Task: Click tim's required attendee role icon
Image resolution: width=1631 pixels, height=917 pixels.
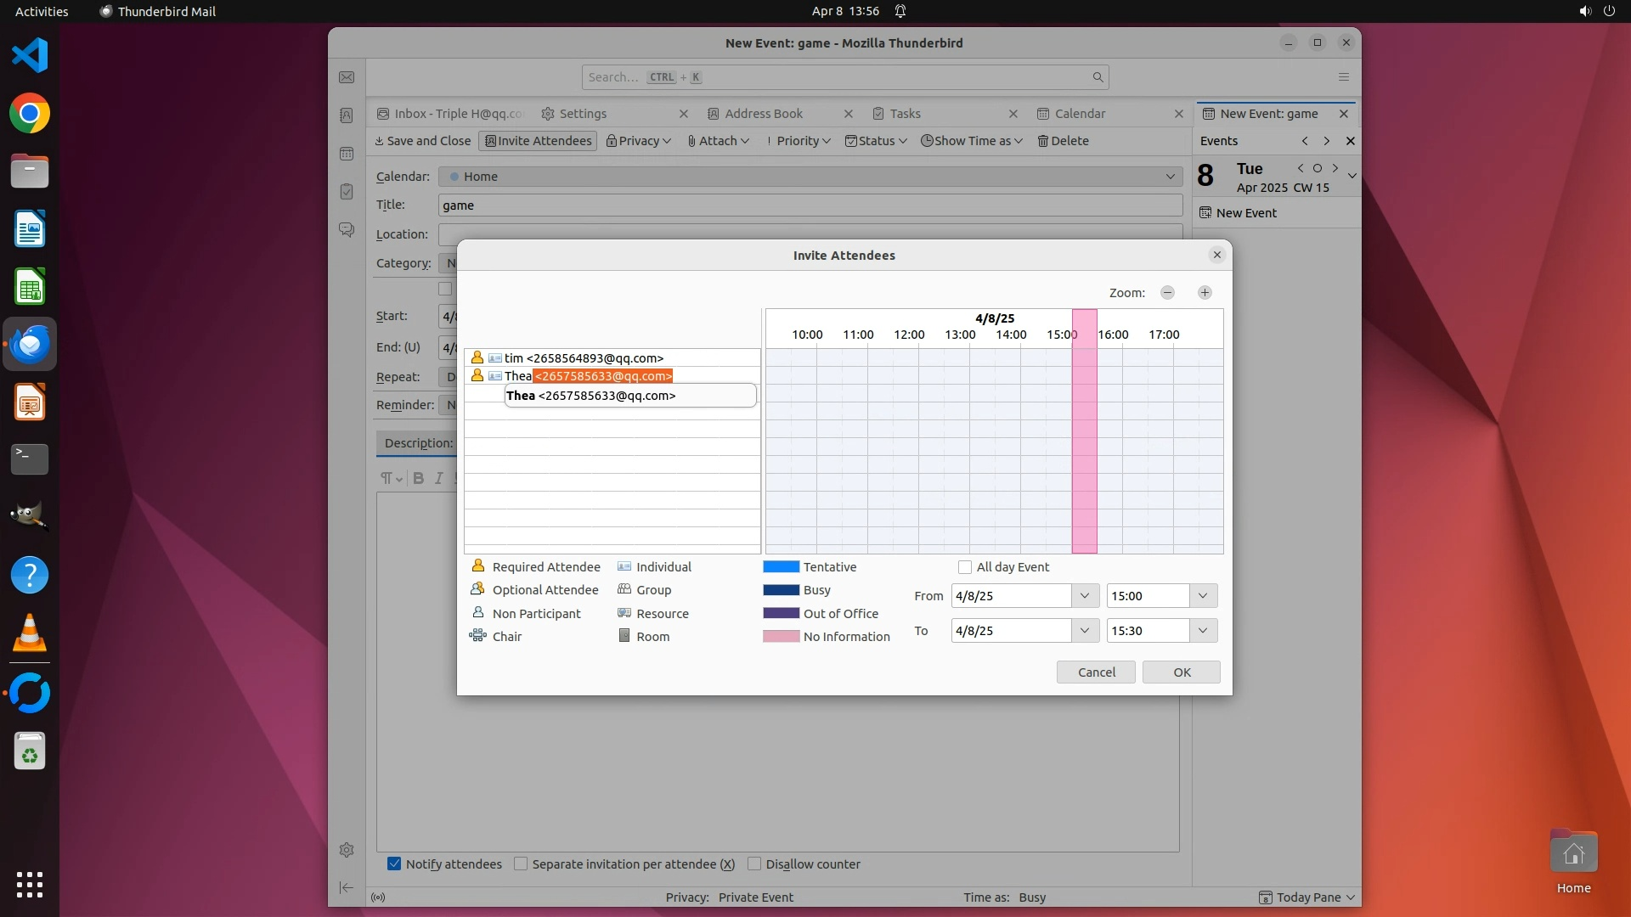Action: coord(477,357)
